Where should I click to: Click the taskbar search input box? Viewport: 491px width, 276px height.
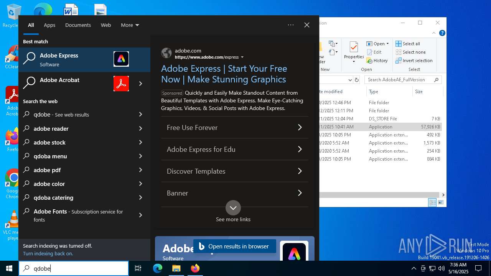pos(74,268)
